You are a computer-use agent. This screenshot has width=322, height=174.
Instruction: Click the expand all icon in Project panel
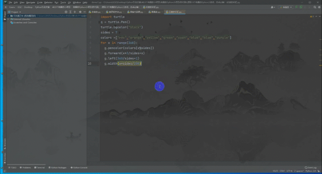click(70, 12)
